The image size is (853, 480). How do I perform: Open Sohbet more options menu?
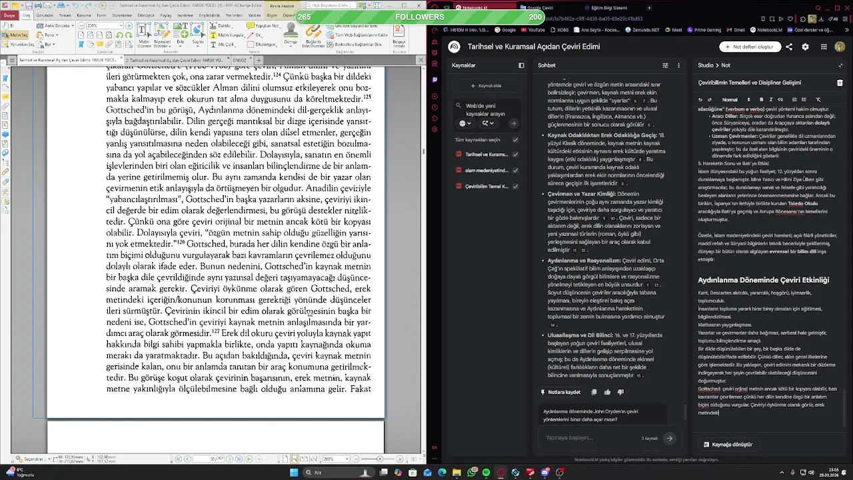[678, 65]
